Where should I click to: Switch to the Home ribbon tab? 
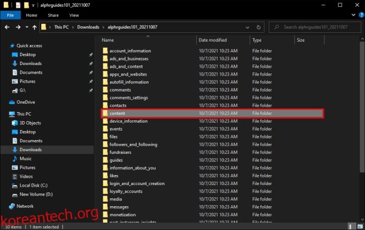click(31, 15)
